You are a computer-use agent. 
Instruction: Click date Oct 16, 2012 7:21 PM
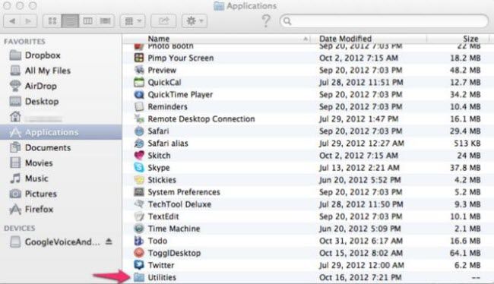(x=360, y=278)
